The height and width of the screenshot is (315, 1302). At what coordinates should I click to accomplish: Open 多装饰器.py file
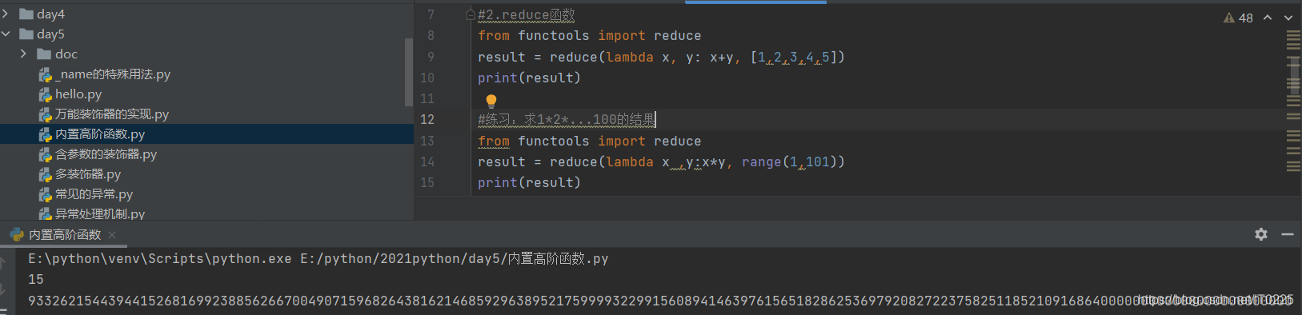tap(88, 173)
